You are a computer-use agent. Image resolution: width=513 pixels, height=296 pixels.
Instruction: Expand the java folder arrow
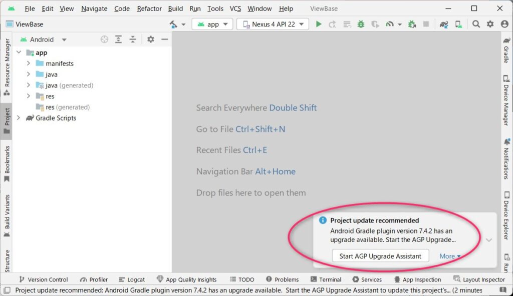[x=29, y=74]
